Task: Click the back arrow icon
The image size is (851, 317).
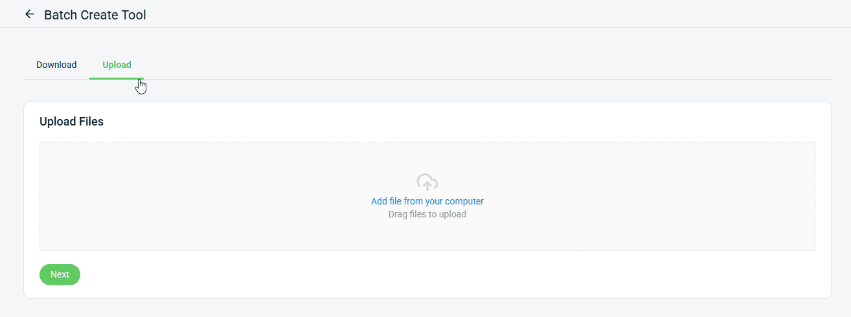Action: [29, 14]
